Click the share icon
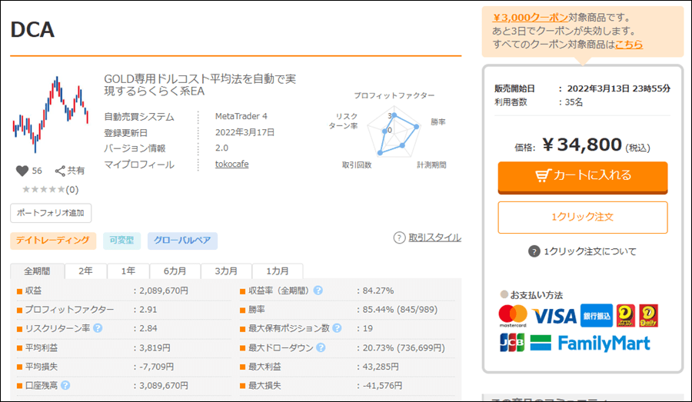This screenshot has height=402, width=692. click(x=61, y=171)
